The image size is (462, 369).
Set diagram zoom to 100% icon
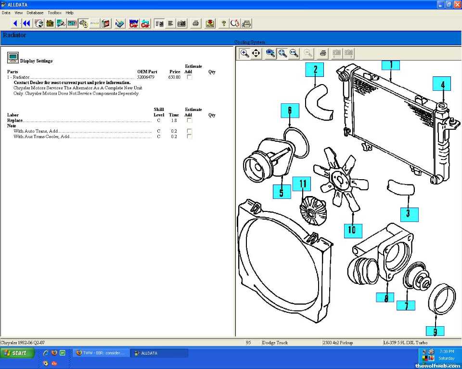271,53
